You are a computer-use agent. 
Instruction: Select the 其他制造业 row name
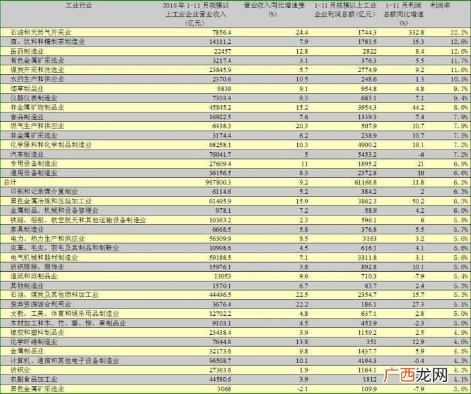pyautogui.click(x=27, y=286)
